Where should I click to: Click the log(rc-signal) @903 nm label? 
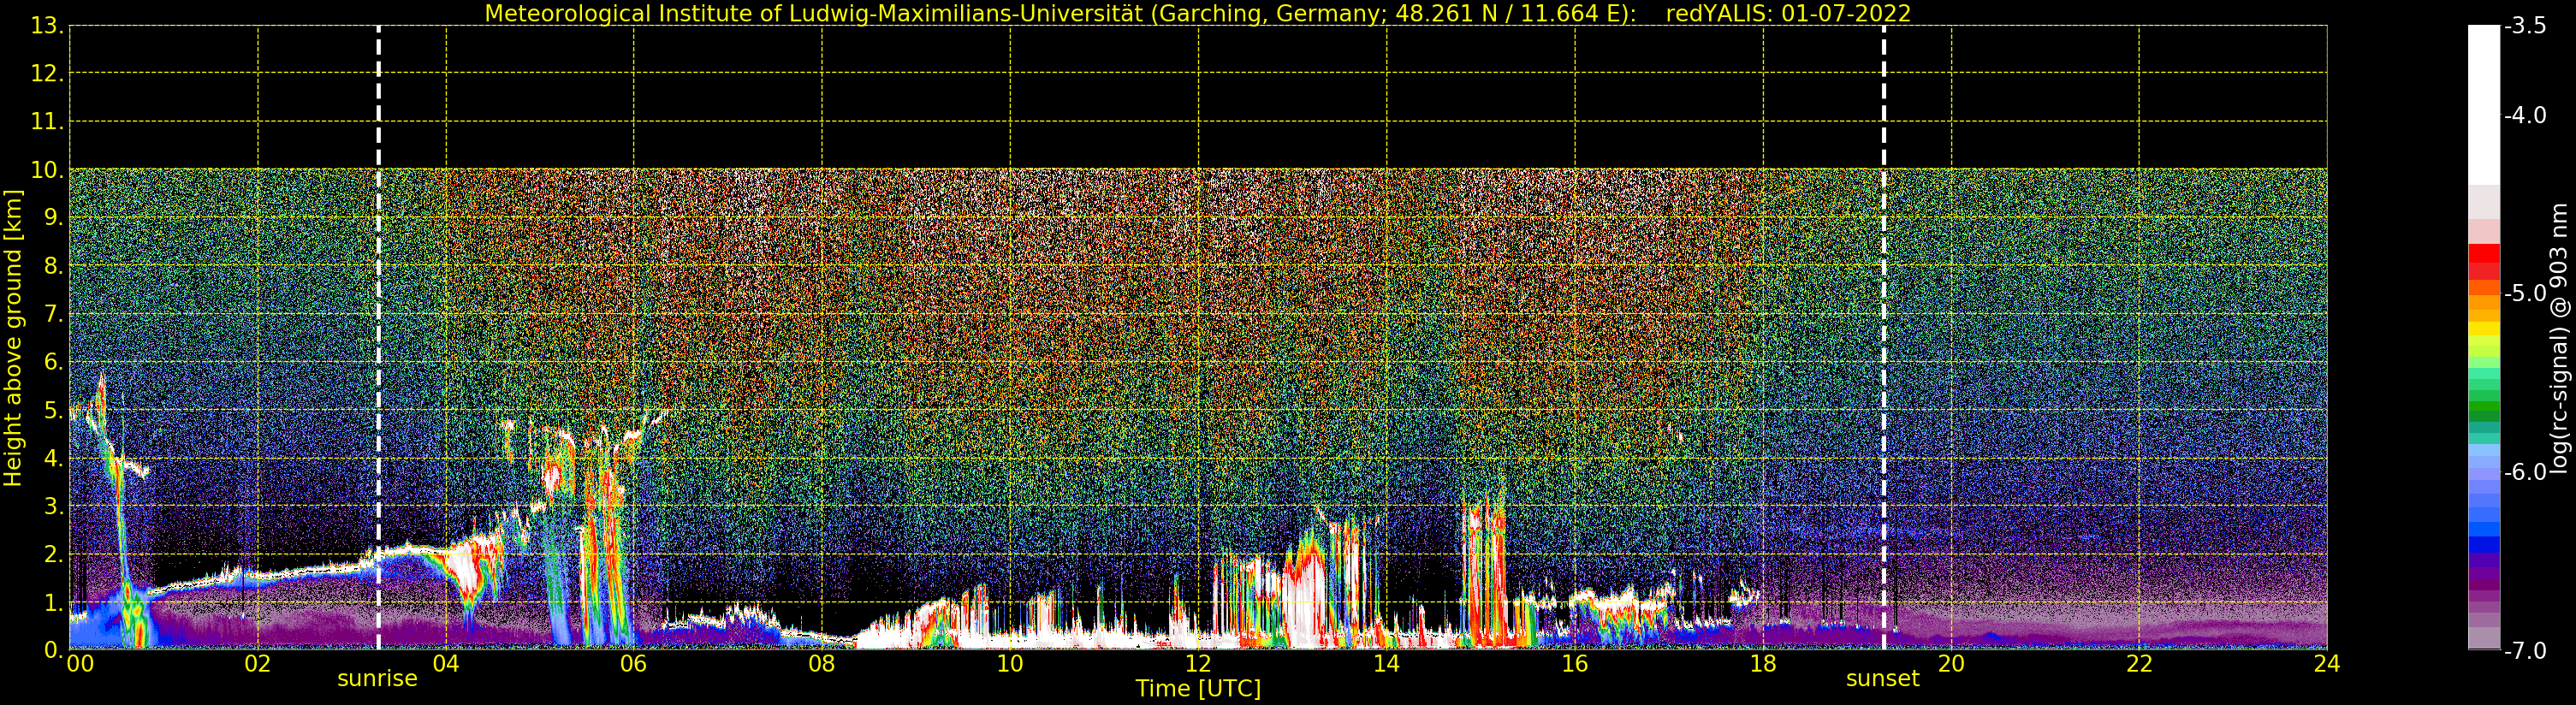[x=2559, y=338]
